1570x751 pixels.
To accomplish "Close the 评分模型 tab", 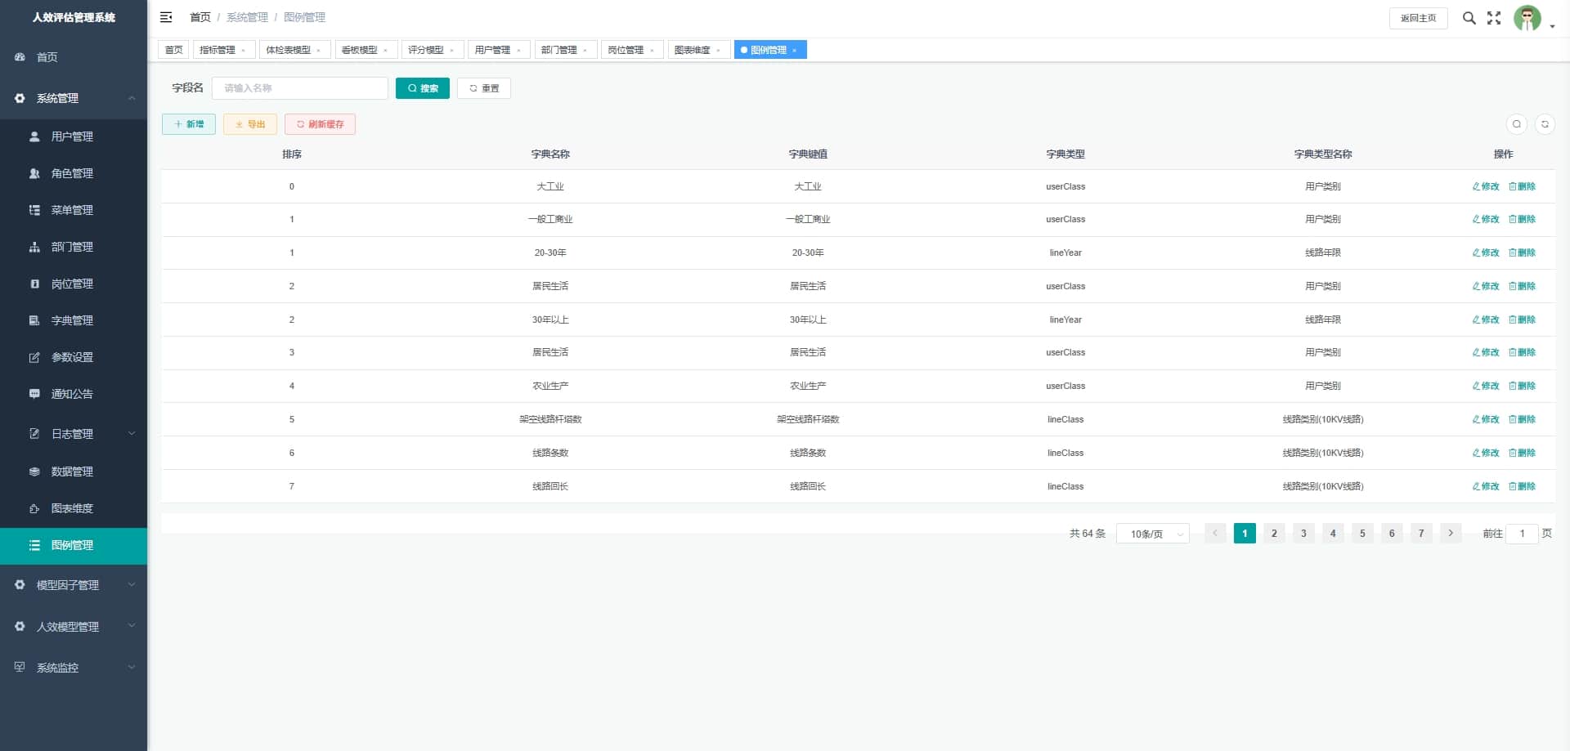I will click(x=452, y=51).
